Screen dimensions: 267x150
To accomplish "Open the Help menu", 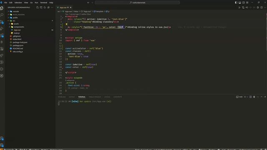I will [x=51, y=2].
